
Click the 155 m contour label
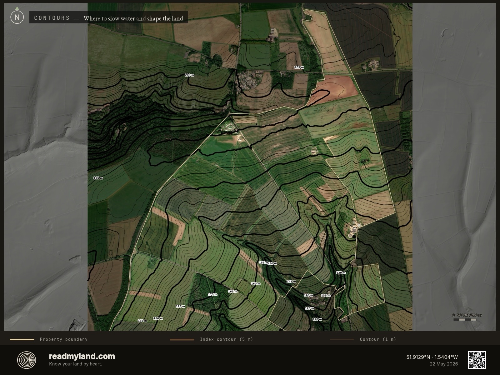[263, 262]
